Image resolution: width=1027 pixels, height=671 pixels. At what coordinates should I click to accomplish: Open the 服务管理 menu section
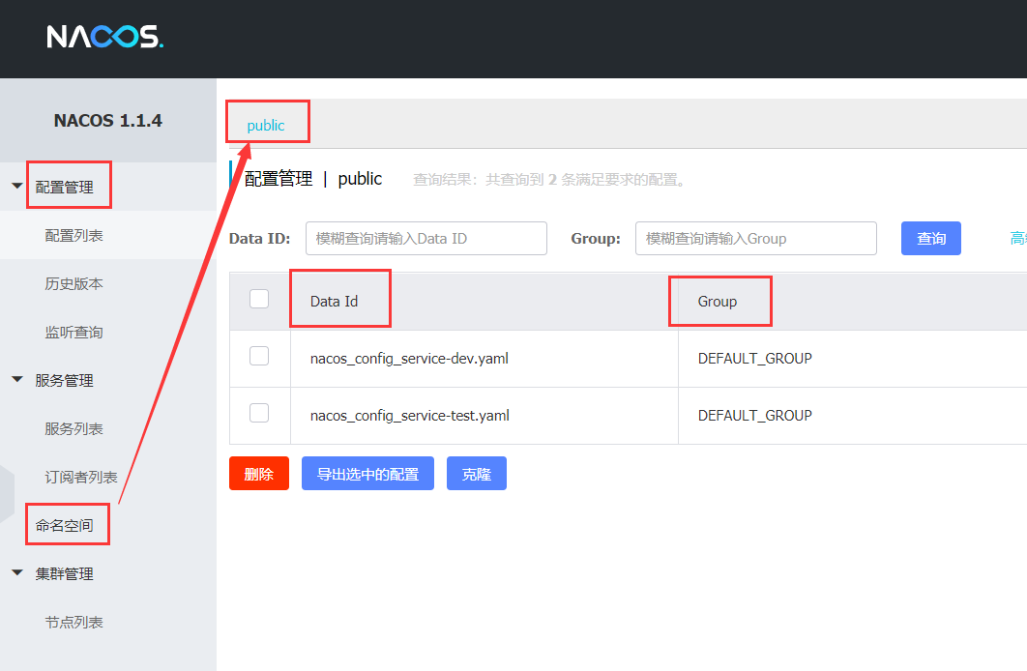(64, 380)
